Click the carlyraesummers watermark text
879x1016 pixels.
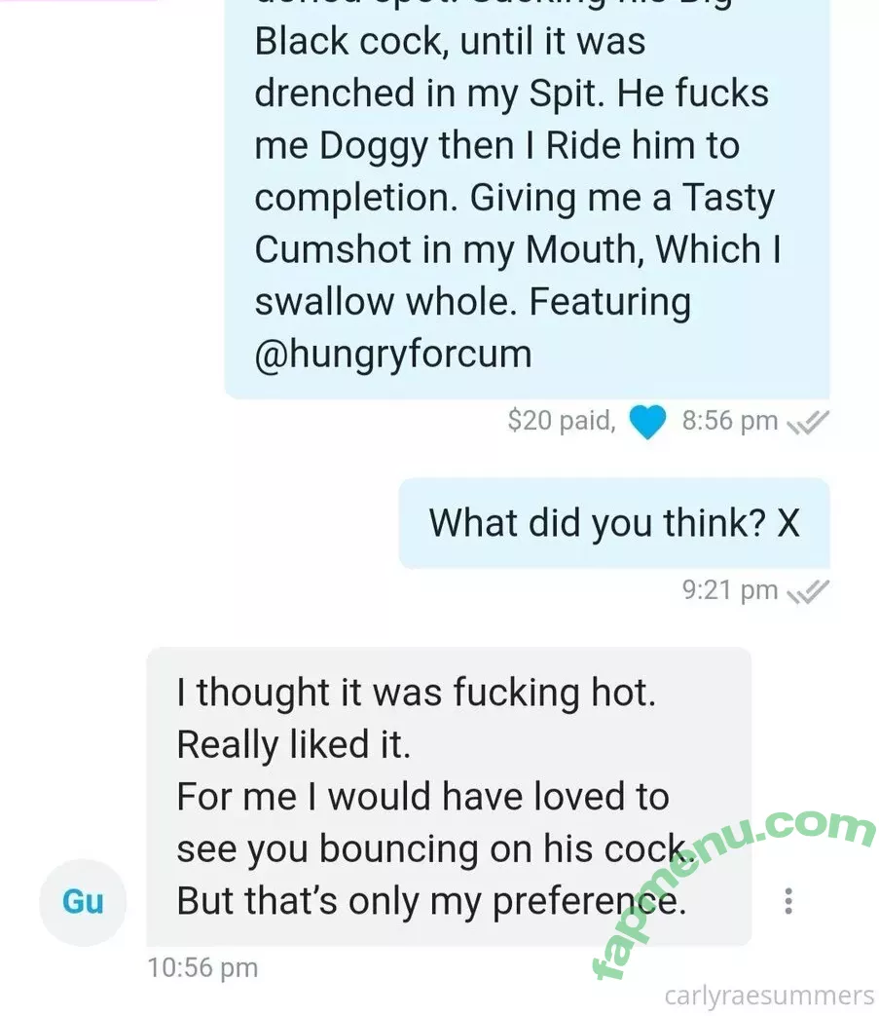(x=769, y=996)
